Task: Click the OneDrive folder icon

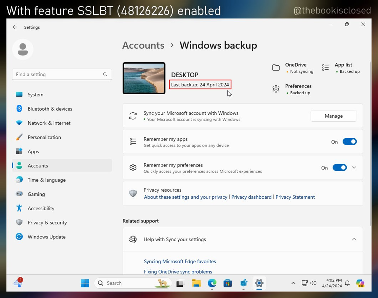Action: pos(276,68)
